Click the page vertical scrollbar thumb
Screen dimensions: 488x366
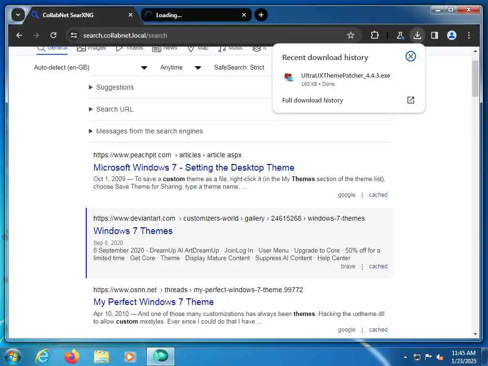coord(475,79)
